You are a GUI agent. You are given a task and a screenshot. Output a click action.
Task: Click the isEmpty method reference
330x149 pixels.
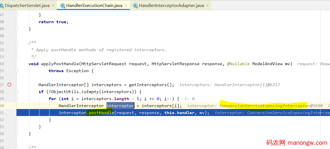pos(89,92)
